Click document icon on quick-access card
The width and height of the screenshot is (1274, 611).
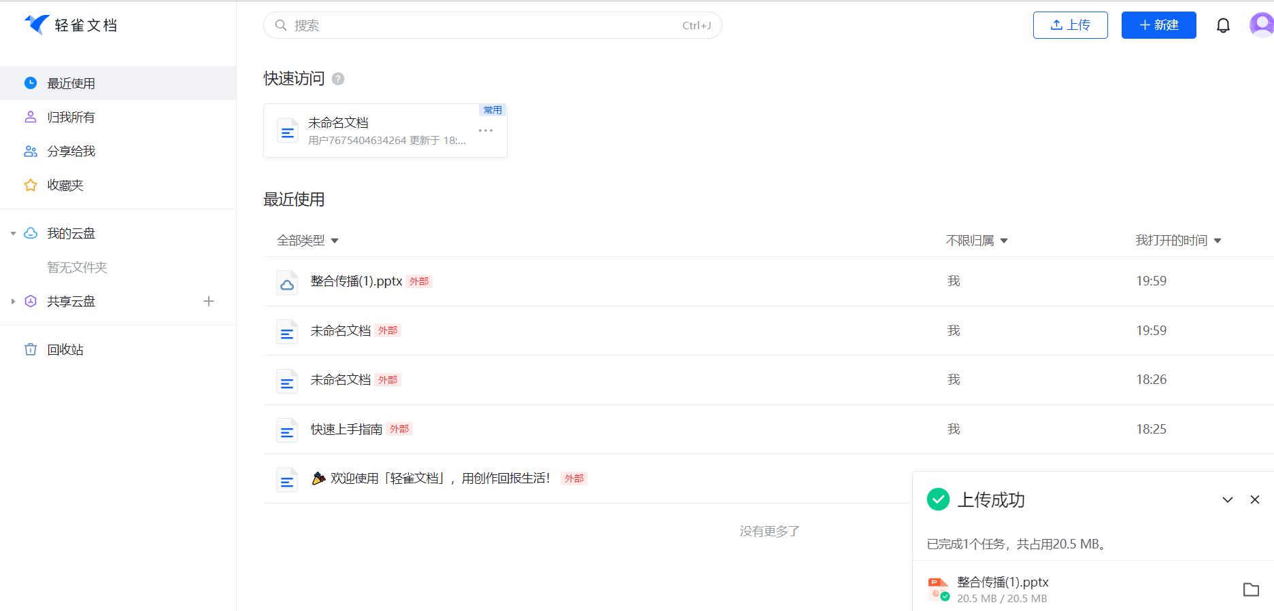point(288,130)
